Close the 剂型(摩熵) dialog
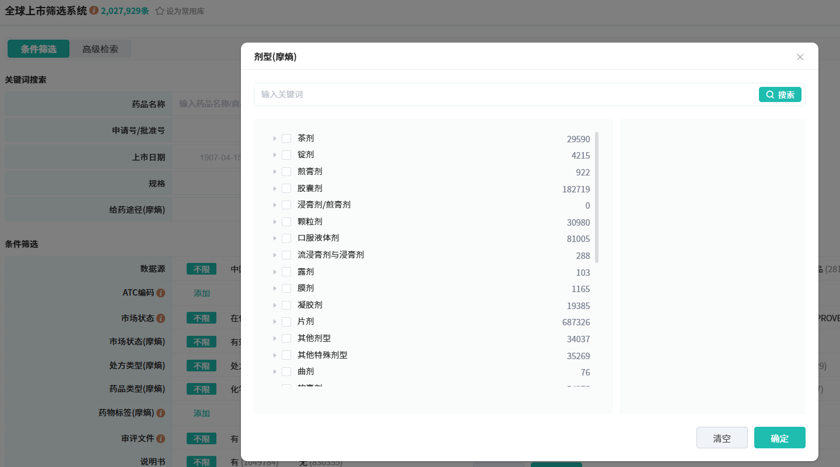 point(800,57)
